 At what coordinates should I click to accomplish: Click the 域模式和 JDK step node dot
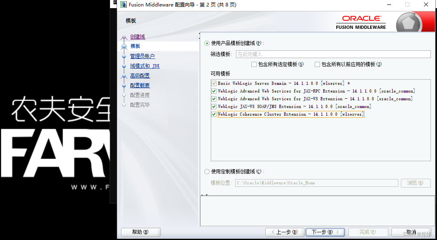click(x=124, y=66)
